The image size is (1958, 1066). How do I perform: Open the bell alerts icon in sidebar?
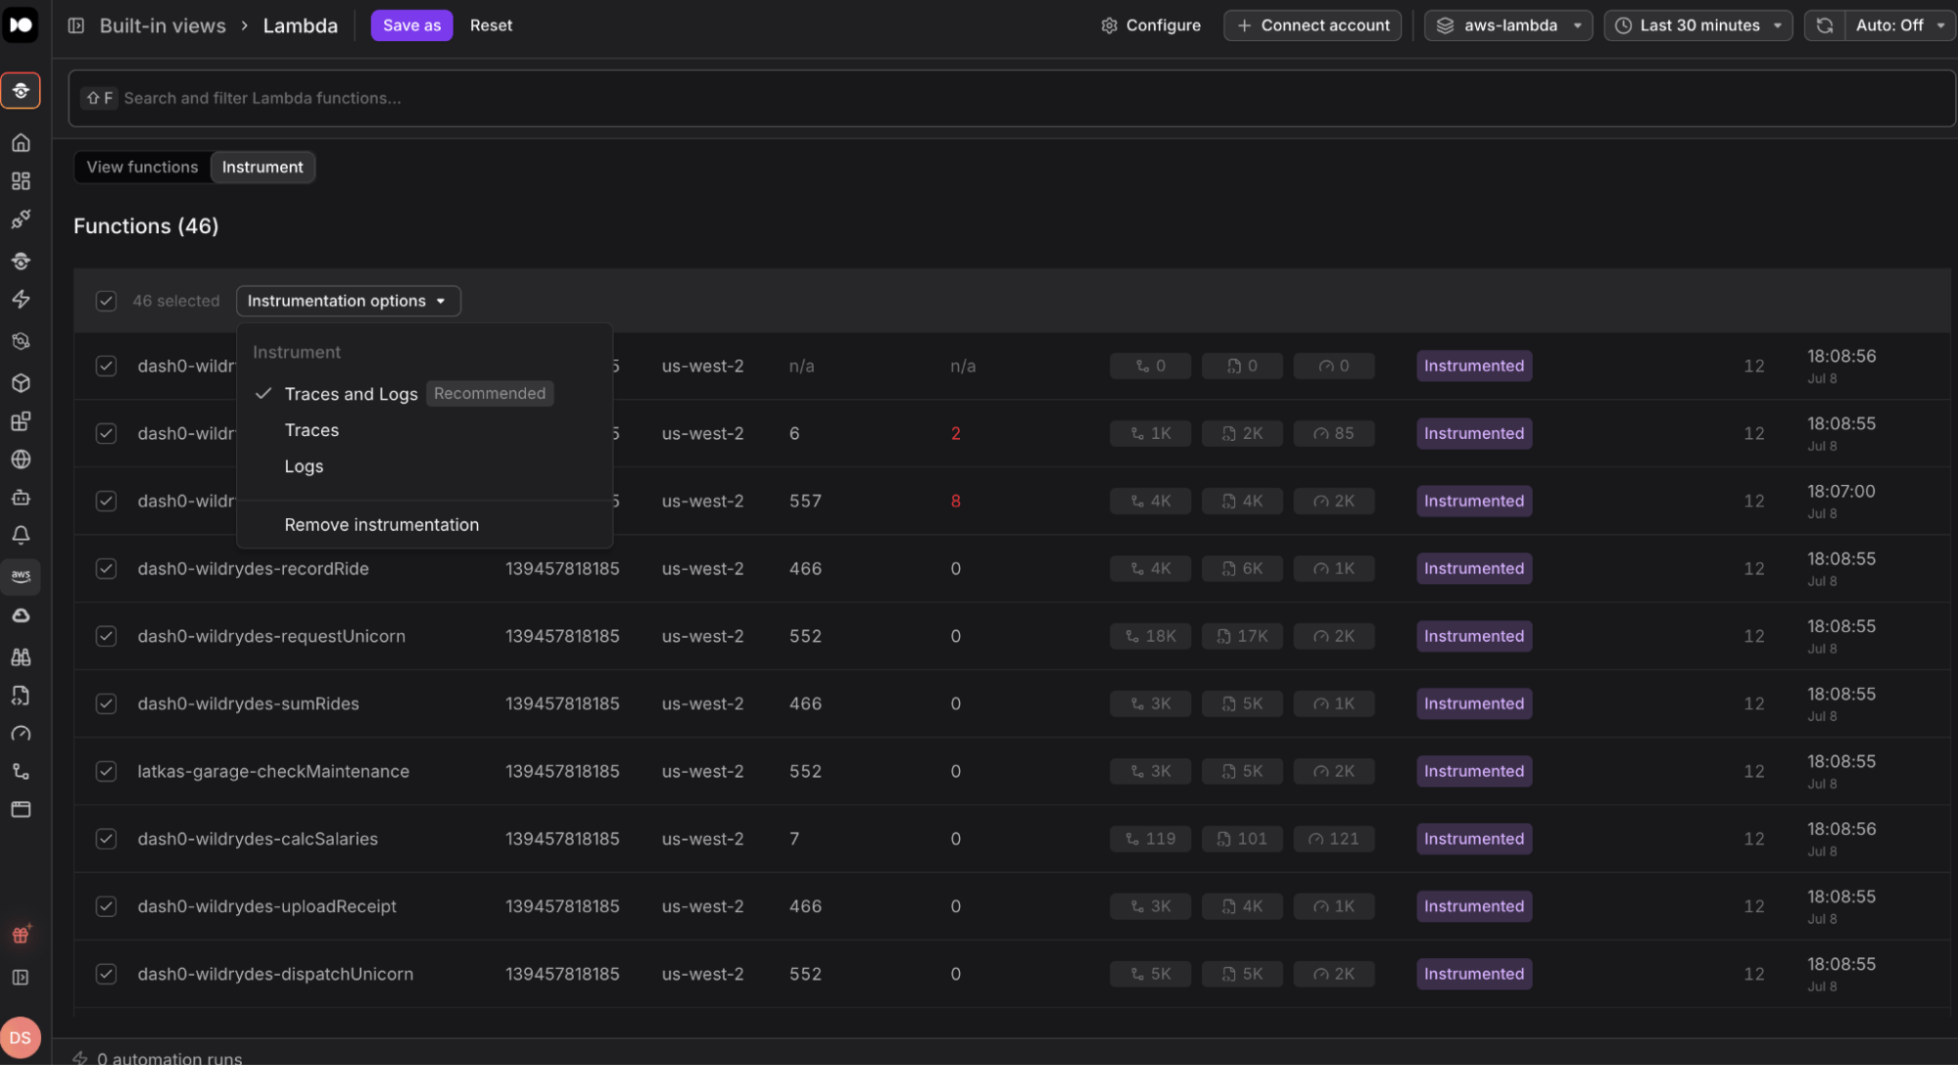[x=21, y=535]
